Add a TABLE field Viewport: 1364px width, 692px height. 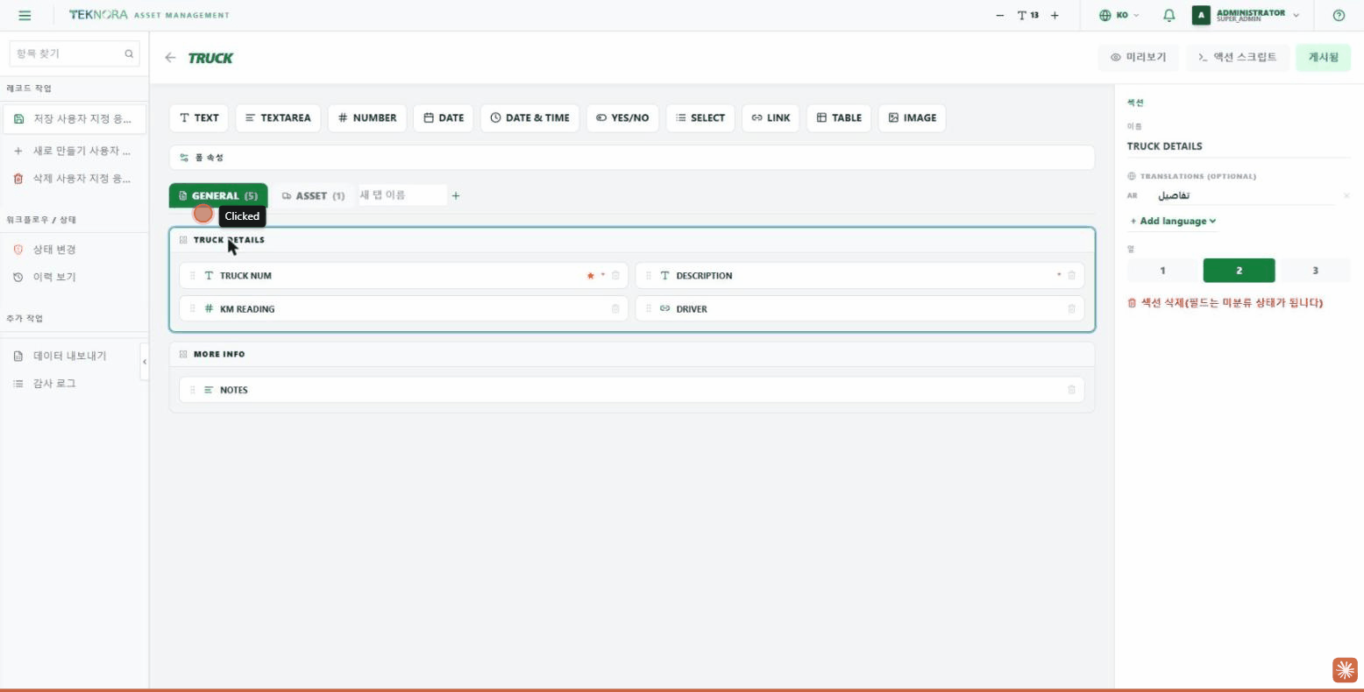click(x=839, y=117)
